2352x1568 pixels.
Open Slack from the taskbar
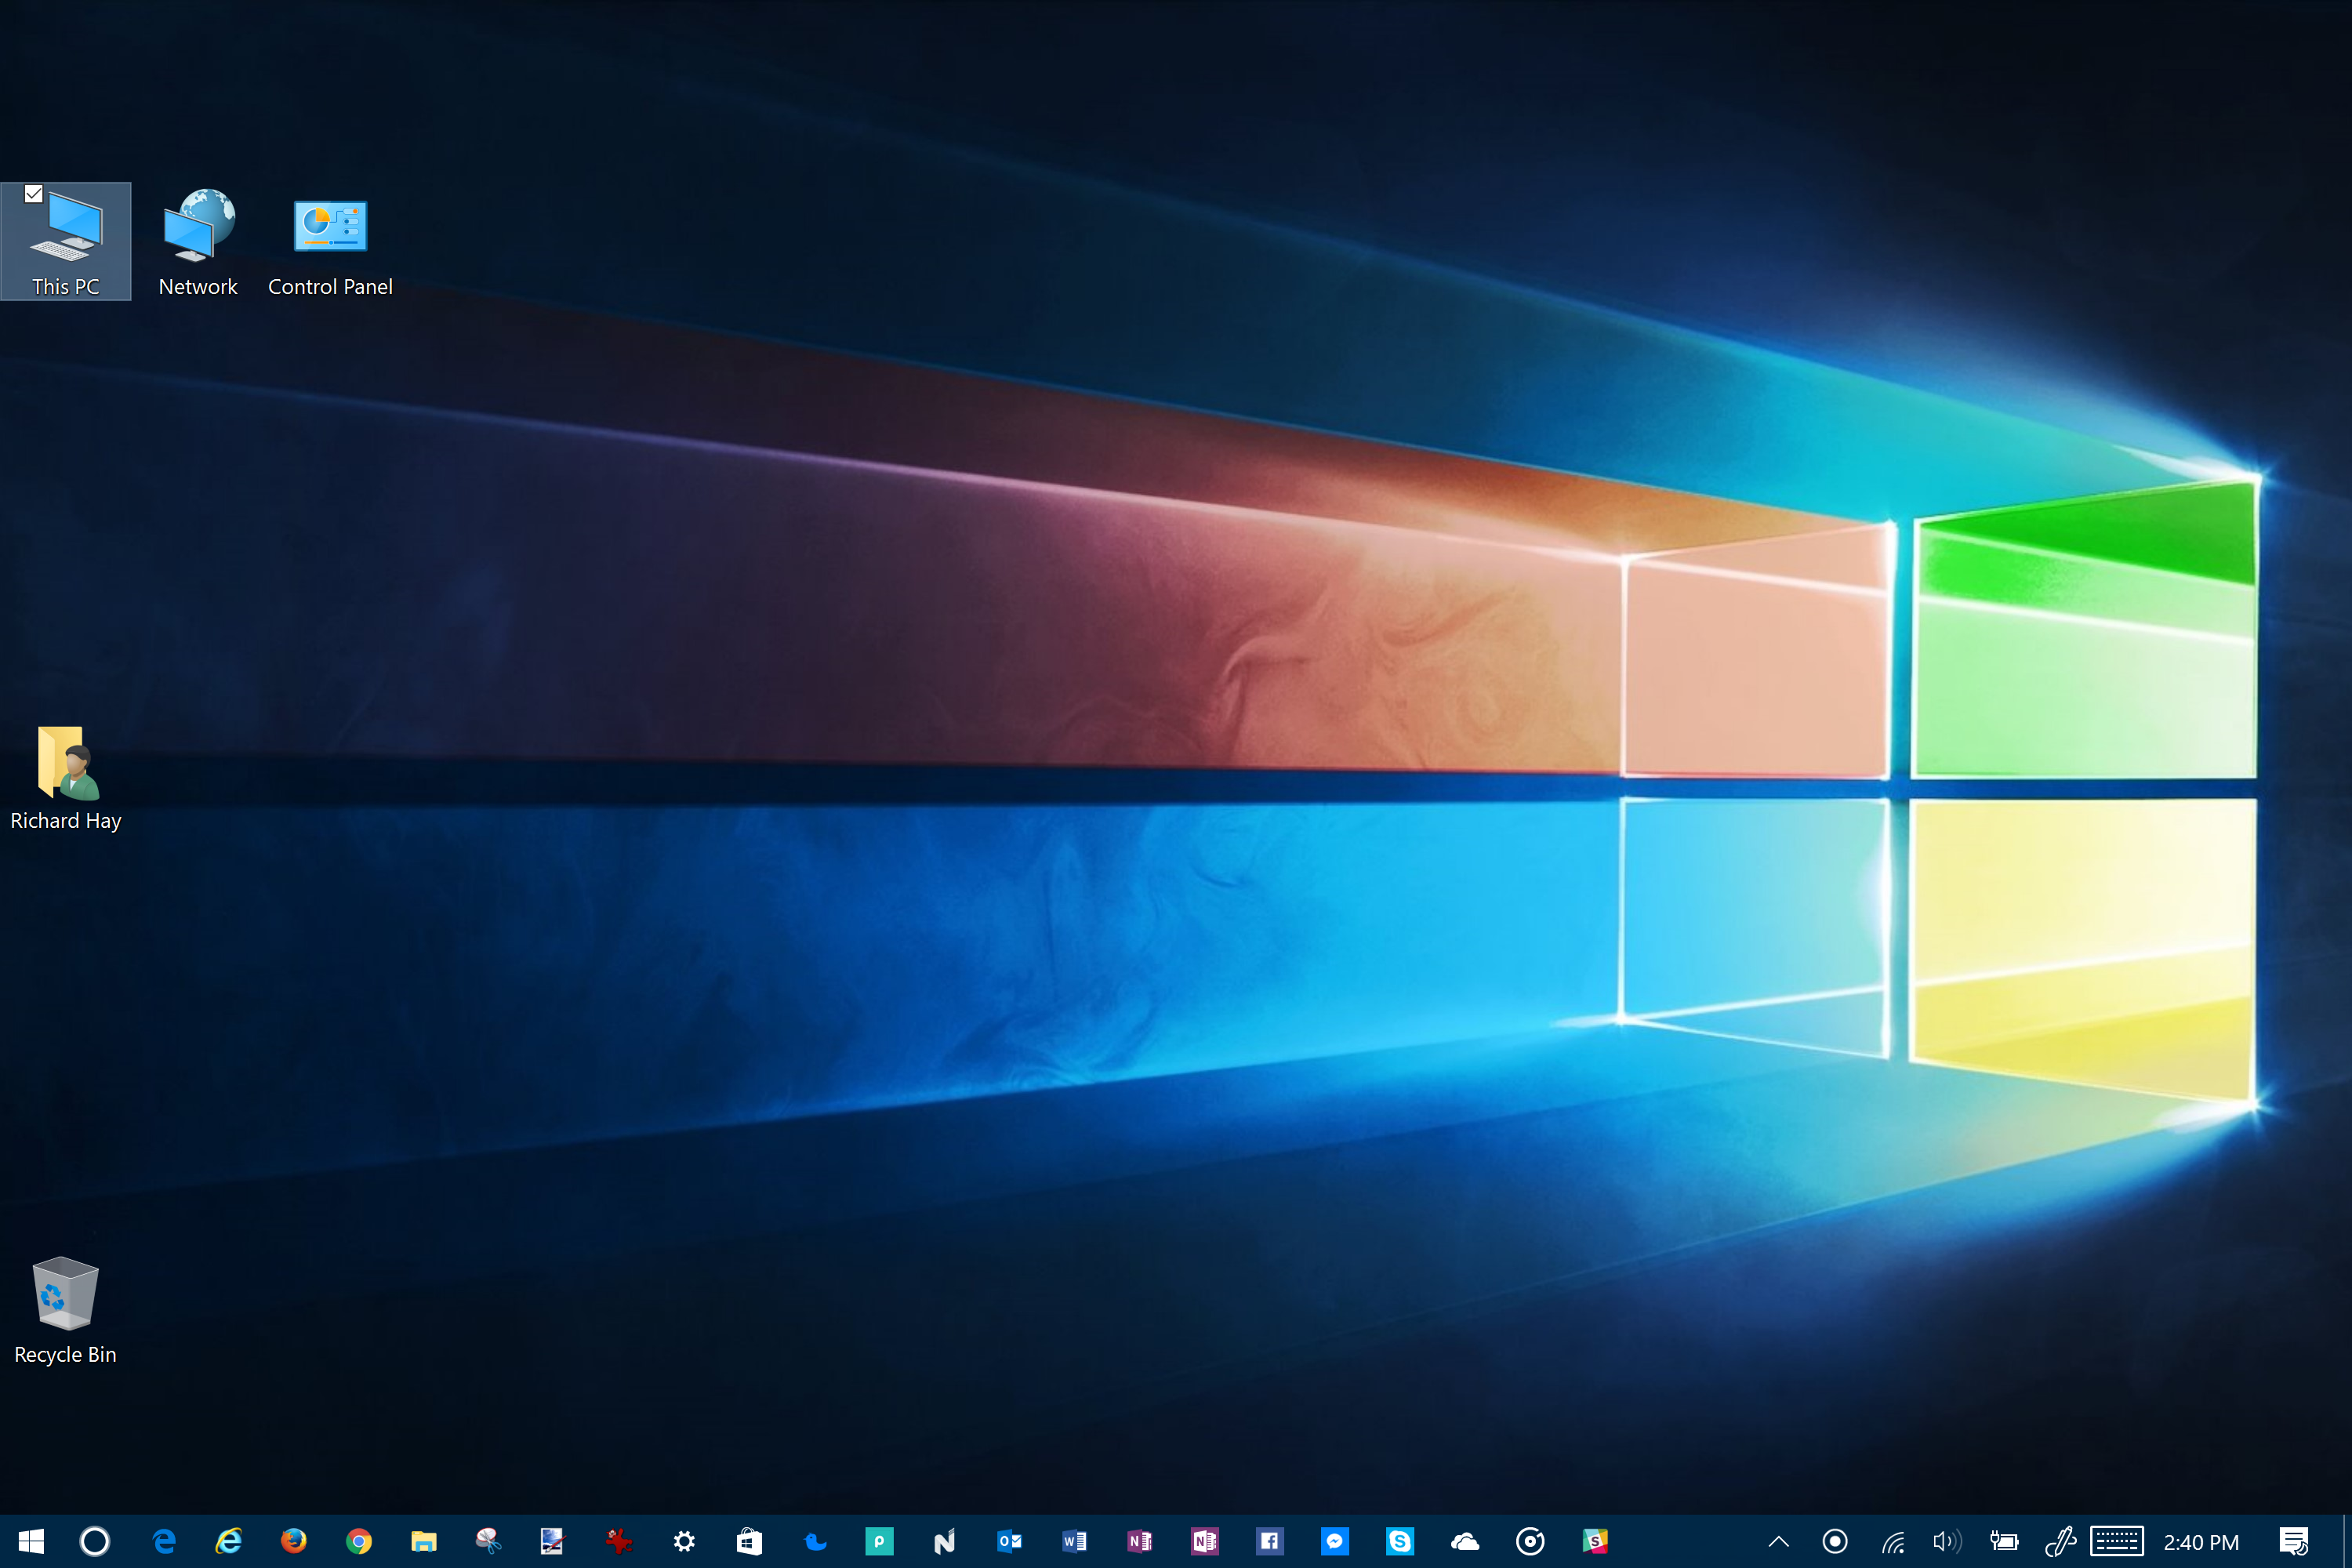pyautogui.click(x=1595, y=1541)
